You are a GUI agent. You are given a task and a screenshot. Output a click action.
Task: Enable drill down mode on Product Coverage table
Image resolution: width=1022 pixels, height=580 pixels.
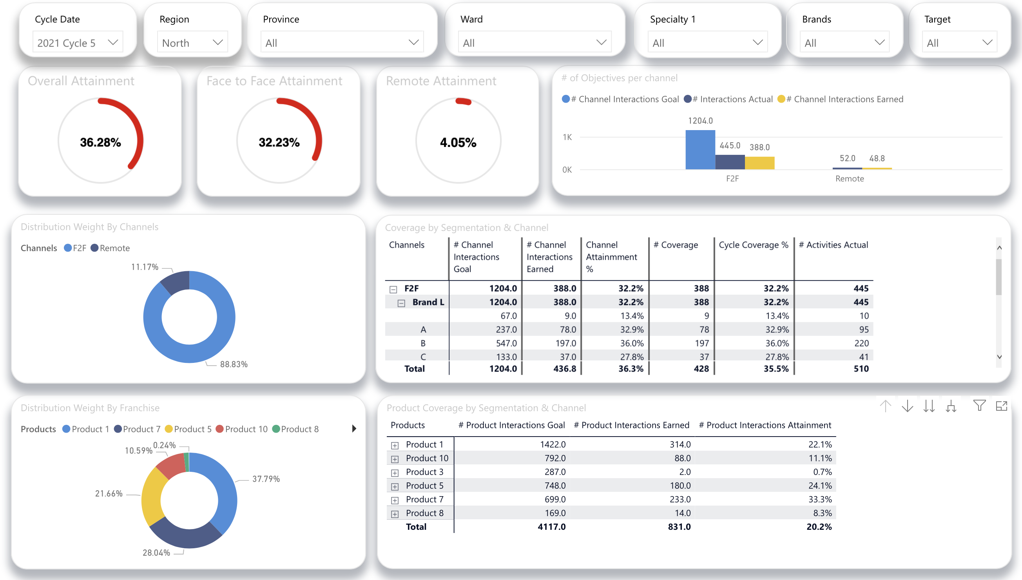coord(908,406)
